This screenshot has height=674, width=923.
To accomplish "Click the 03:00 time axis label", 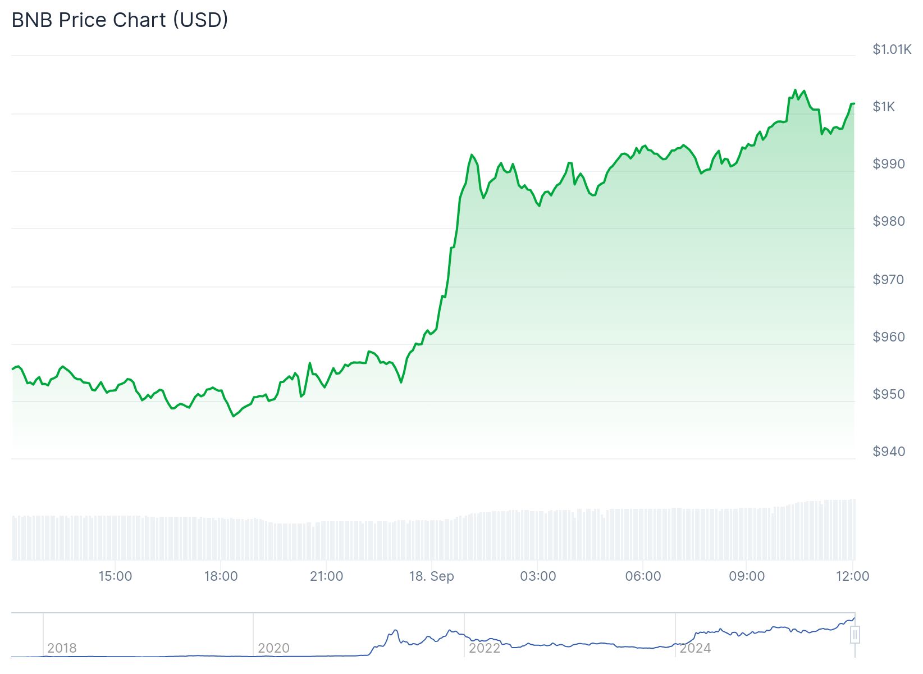I will (538, 576).
